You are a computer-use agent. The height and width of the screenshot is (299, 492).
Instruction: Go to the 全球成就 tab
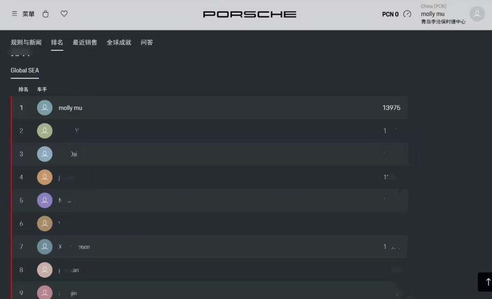[119, 42]
